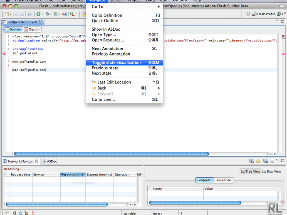Choose Previous Annotation menu item
The width and height of the screenshot is (287, 215).
click(x=124, y=54)
